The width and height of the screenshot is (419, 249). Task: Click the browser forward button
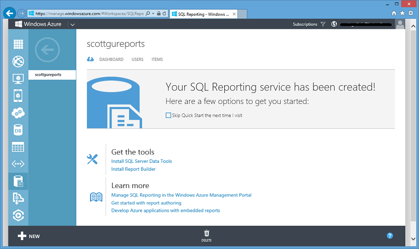point(22,13)
